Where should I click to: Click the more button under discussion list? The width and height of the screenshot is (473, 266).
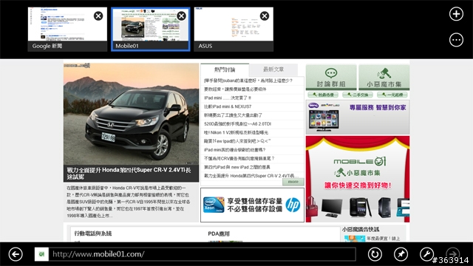tap(293, 182)
